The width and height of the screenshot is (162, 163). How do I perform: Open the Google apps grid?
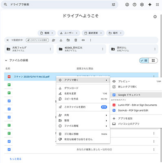point(158,4)
